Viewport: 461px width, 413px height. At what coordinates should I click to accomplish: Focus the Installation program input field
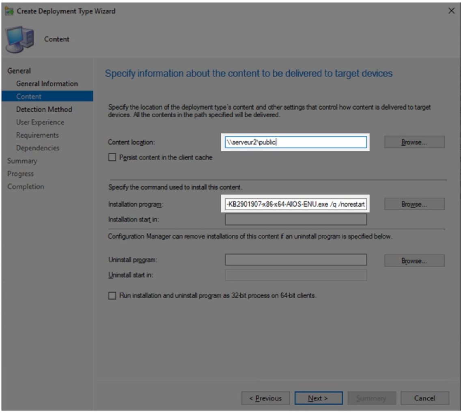tap(295, 204)
